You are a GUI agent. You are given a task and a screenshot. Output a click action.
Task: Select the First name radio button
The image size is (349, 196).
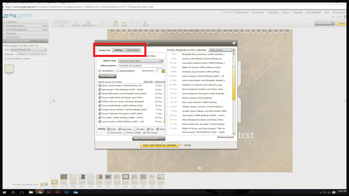(x=108, y=133)
